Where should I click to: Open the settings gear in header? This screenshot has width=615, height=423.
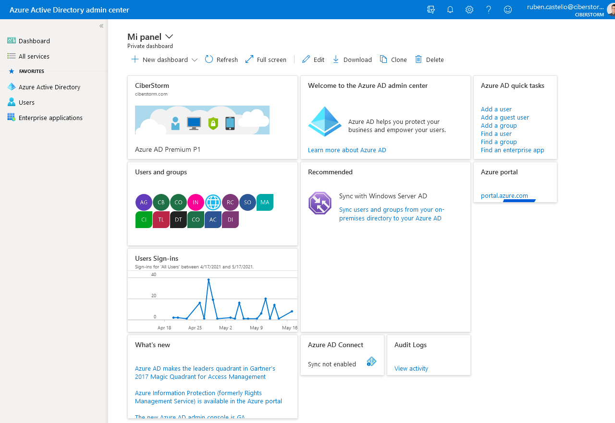coord(469,10)
